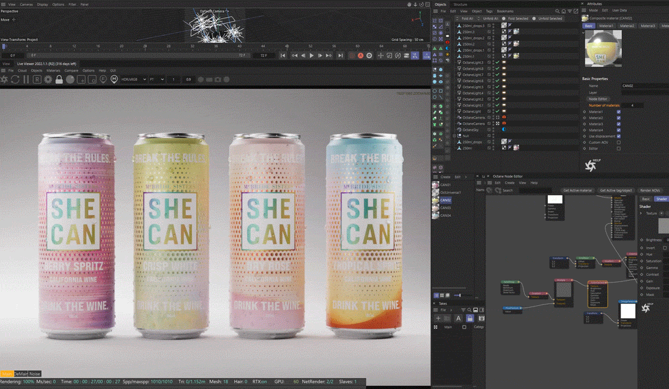Enable the Custom AOV checkbox
Viewport: 669px width, 389px height.
619,143
